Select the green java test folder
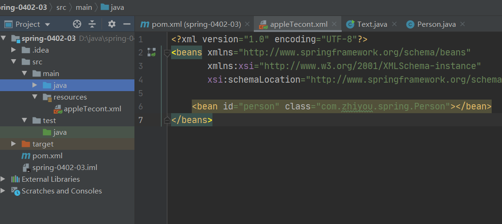This screenshot has width=502, height=224. point(67,132)
